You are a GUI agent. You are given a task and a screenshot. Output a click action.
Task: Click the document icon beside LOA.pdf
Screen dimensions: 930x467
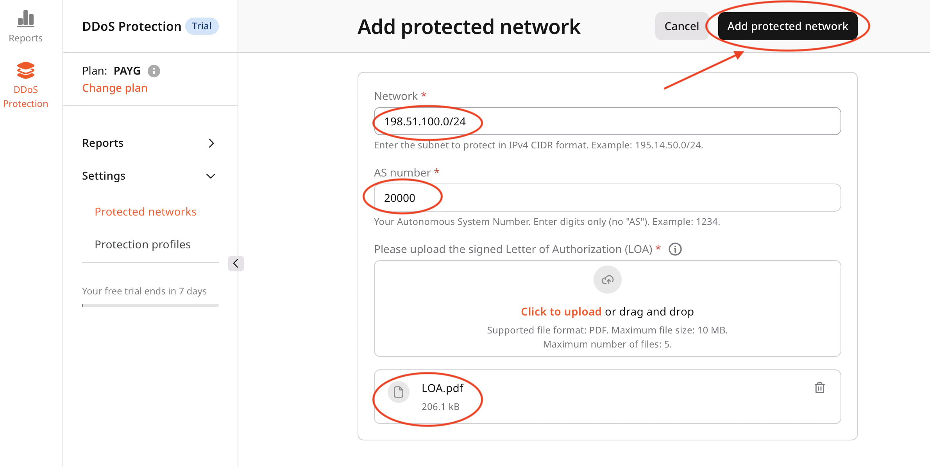click(398, 392)
